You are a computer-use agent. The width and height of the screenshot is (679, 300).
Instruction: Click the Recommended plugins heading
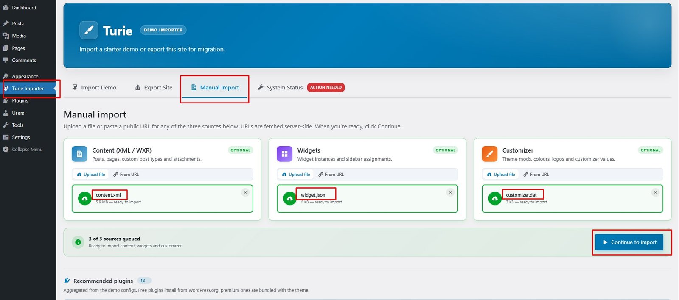click(x=103, y=281)
